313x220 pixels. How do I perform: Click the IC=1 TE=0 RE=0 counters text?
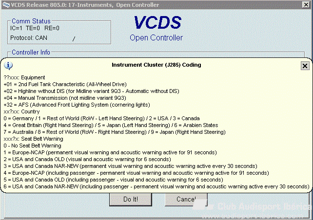click(x=35, y=28)
